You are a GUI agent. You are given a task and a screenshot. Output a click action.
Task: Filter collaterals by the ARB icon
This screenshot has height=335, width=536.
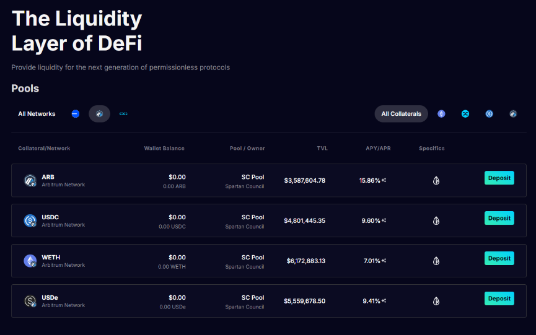point(513,114)
